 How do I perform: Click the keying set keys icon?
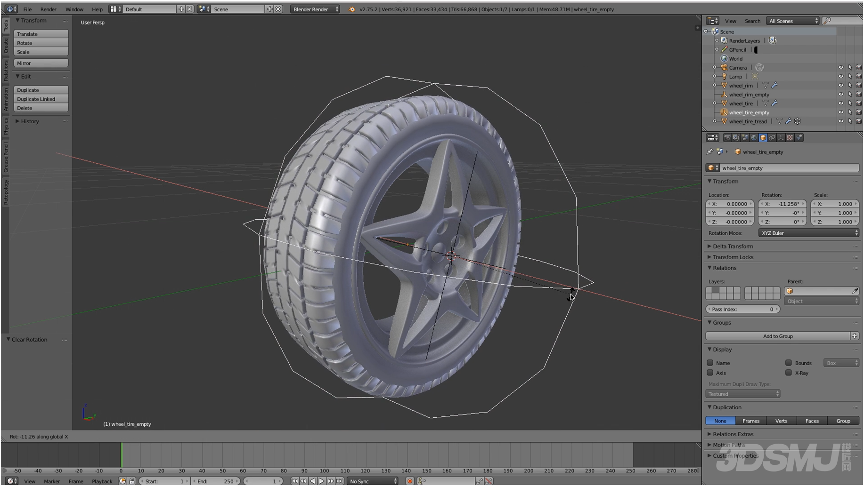pos(422,481)
